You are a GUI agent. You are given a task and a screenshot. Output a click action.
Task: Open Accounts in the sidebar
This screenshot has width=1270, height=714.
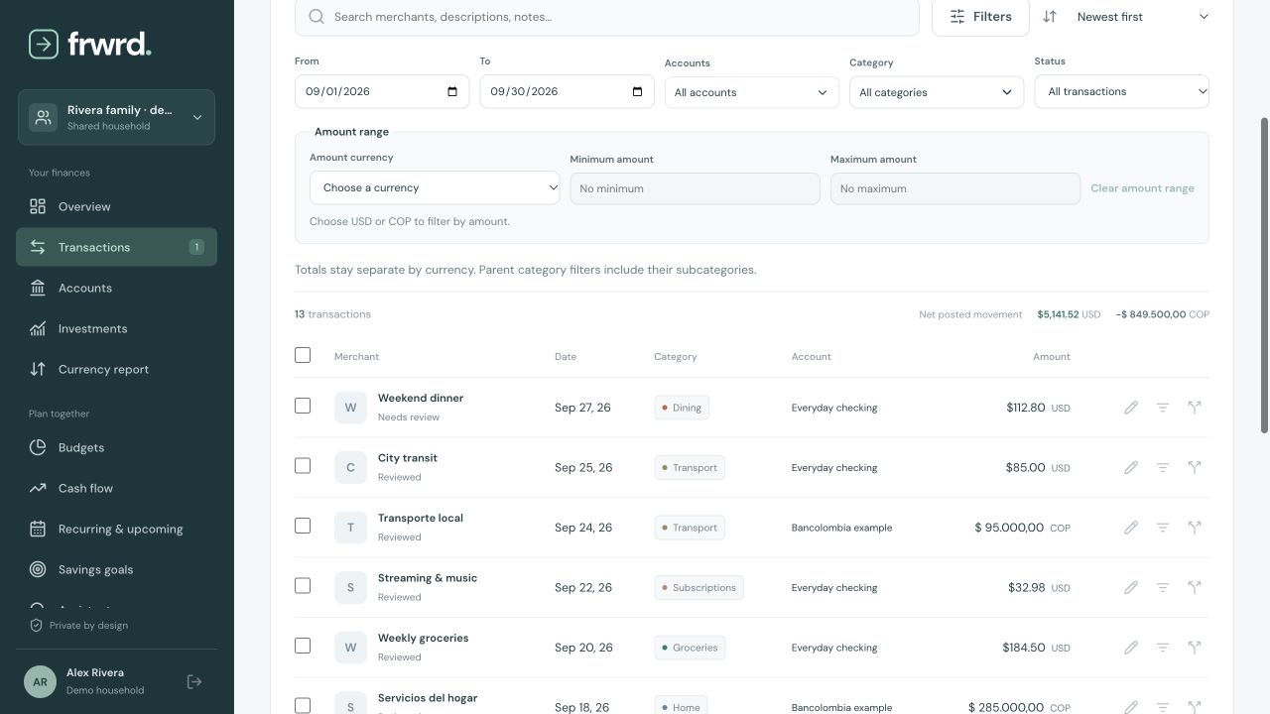(116, 288)
